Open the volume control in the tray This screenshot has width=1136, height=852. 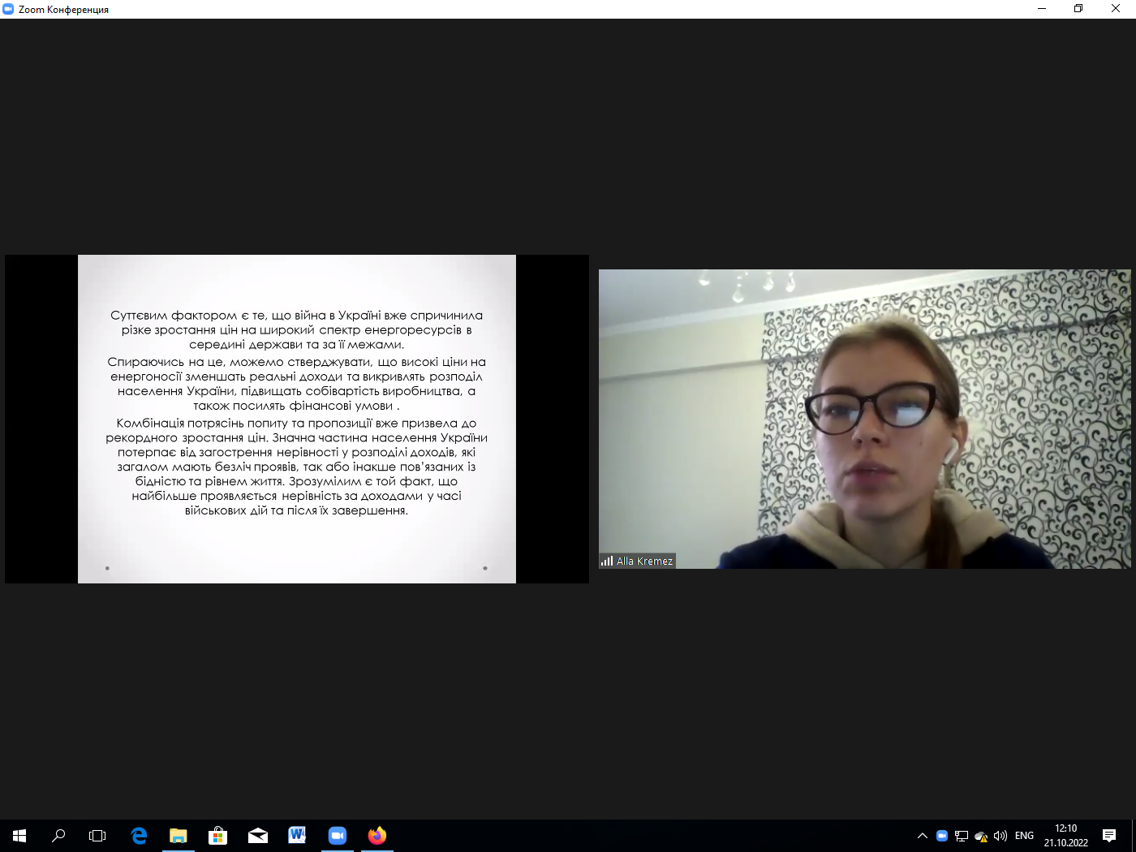point(1000,836)
